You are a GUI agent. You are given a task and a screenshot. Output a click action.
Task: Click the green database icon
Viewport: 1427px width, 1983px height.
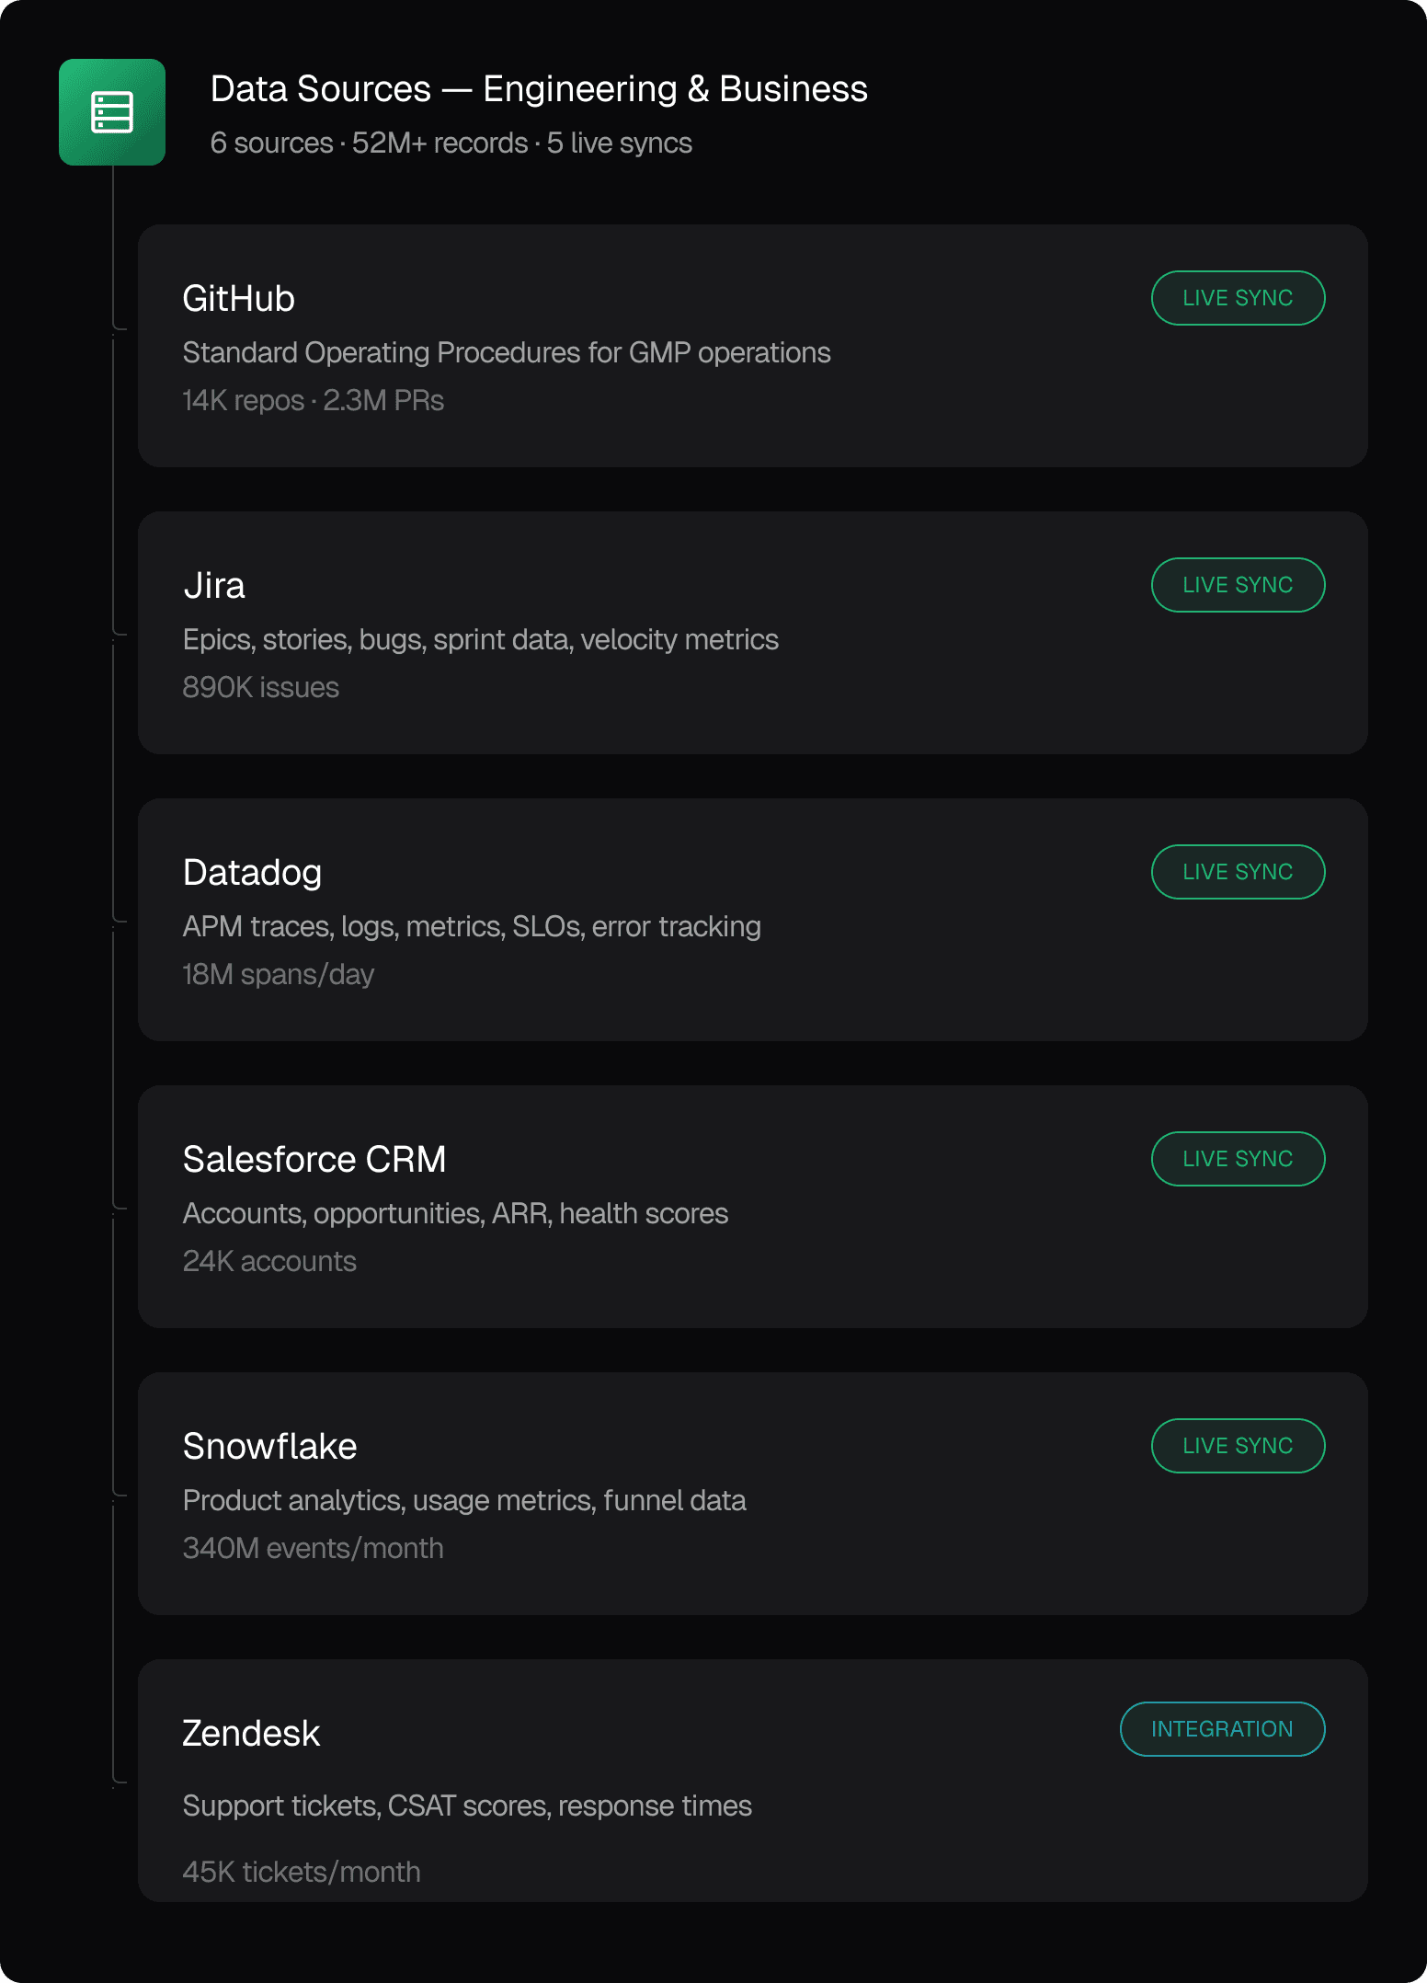click(x=112, y=112)
